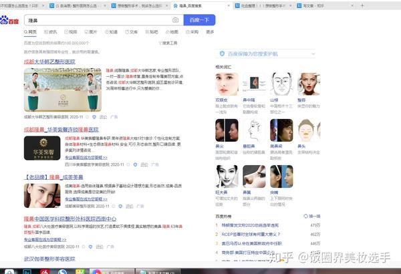Expand the arrow after 成都大华韩艺整形美容医院 2020-11

coord(87,117)
